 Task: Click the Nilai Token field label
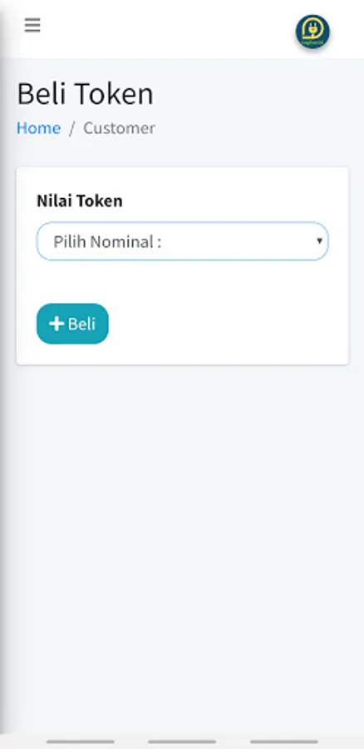coord(80,201)
